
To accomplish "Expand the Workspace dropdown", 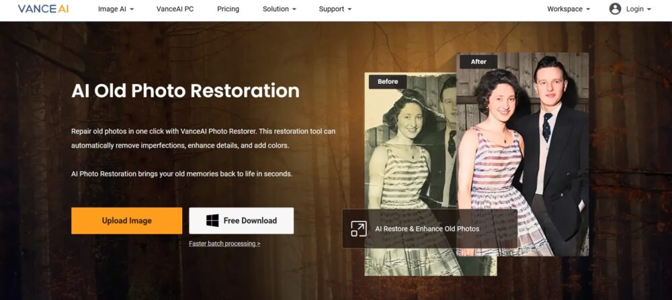I will pyautogui.click(x=569, y=9).
